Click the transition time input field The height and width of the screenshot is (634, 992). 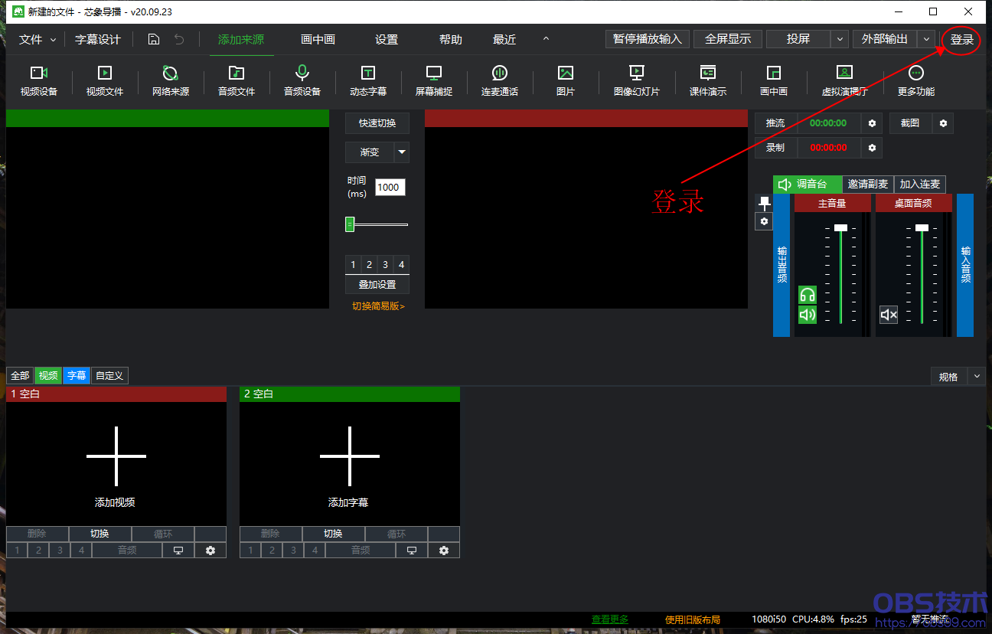390,187
